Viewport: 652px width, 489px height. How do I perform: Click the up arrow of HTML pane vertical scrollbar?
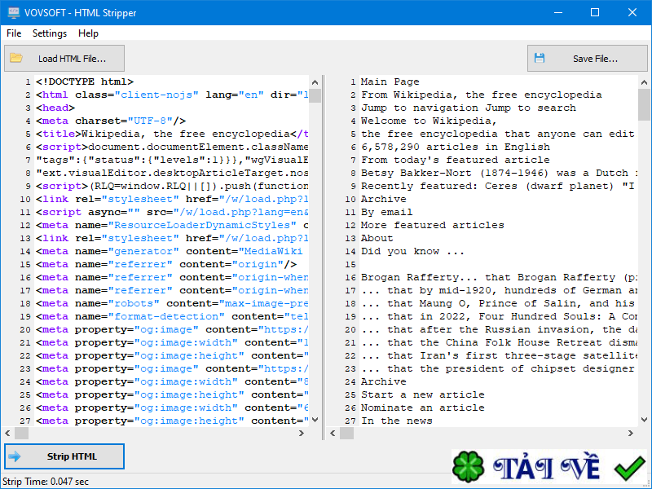pyautogui.click(x=315, y=82)
